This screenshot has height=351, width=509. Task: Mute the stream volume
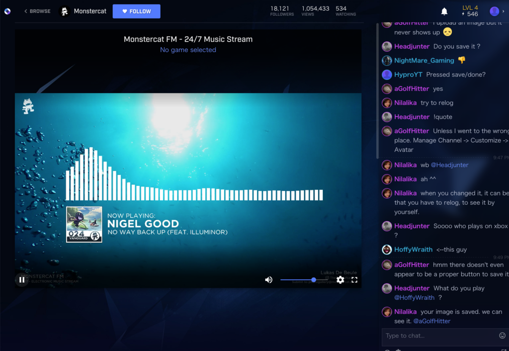pyautogui.click(x=268, y=279)
